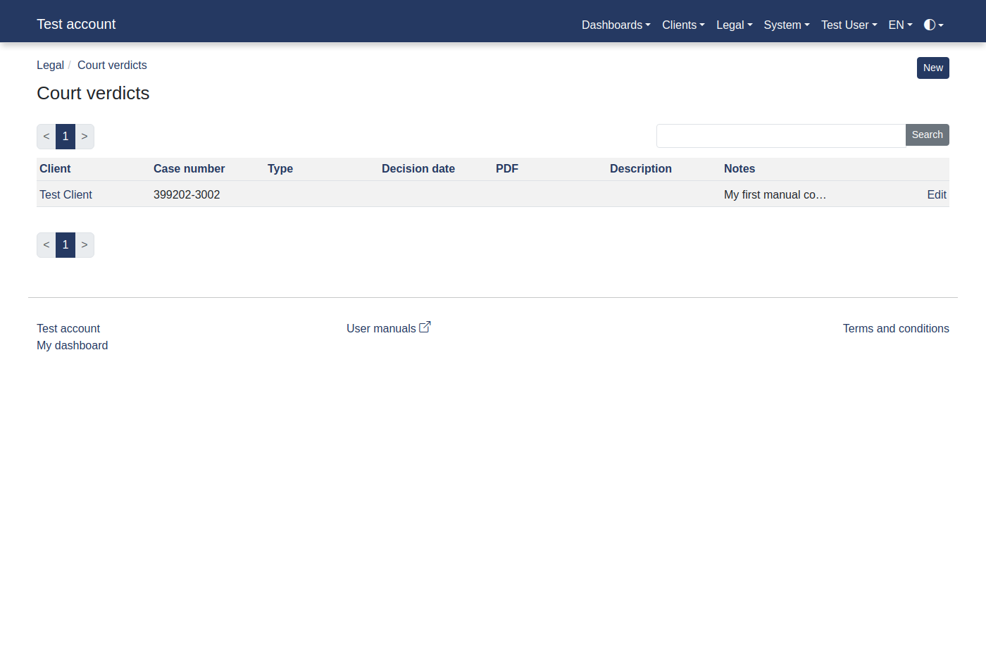986x662 pixels.
Task: Go to previous page in top pagination
Action: click(46, 137)
